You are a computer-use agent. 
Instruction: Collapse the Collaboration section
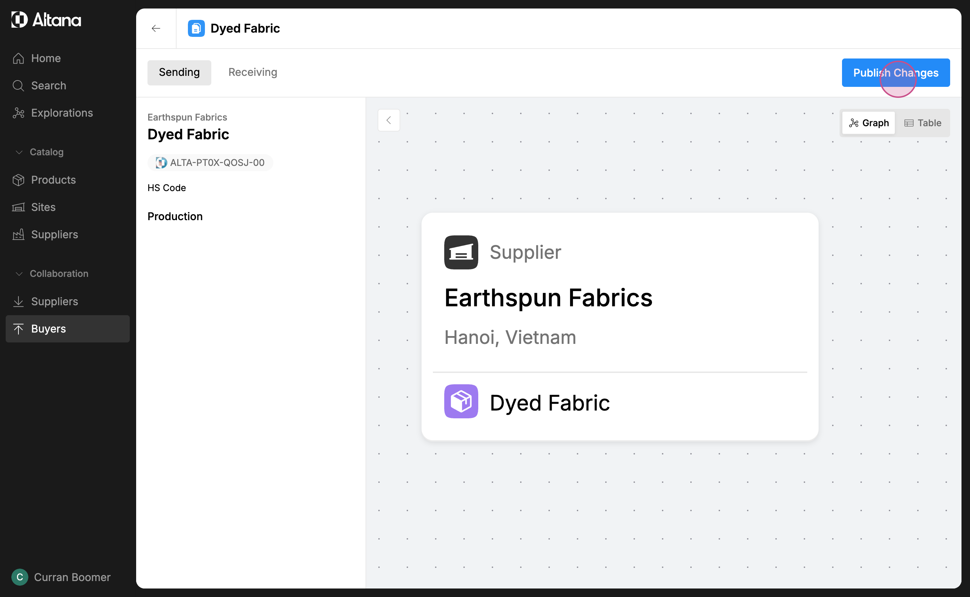tap(19, 274)
